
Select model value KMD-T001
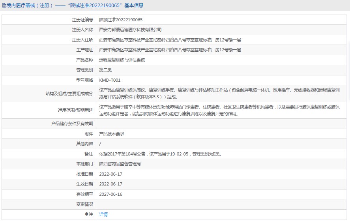(x=110, y=80)
